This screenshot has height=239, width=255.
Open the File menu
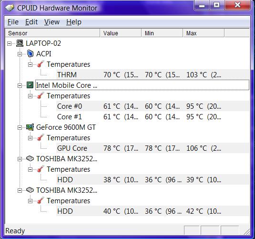tap(13, 22)
